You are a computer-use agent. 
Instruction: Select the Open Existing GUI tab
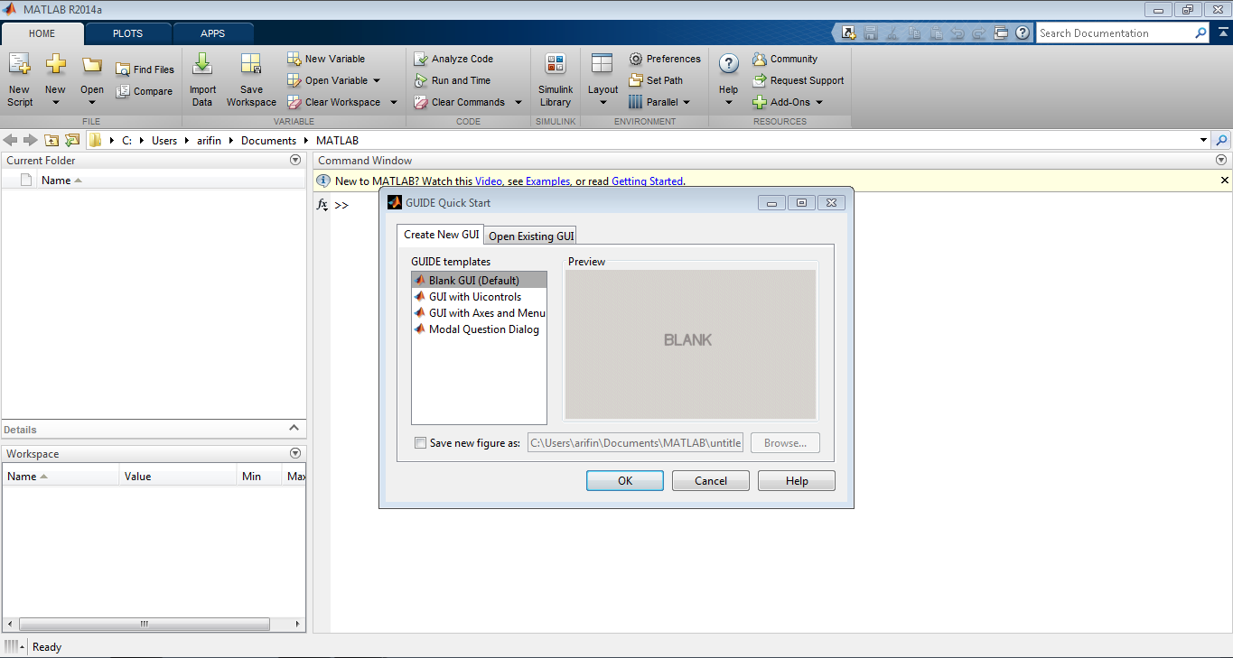coord(531,236)
